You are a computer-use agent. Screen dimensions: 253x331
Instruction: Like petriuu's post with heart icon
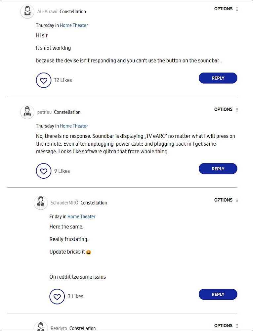pos(44,171)
